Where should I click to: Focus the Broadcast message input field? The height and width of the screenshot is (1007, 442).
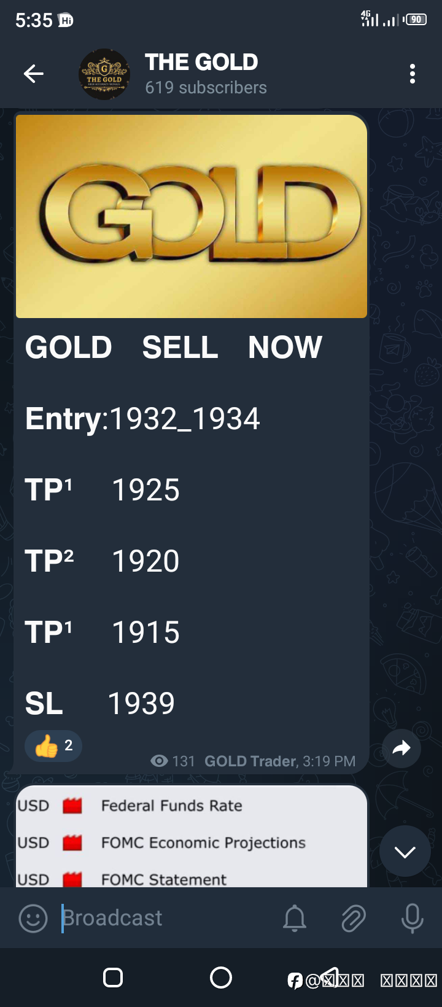(166, 918)
